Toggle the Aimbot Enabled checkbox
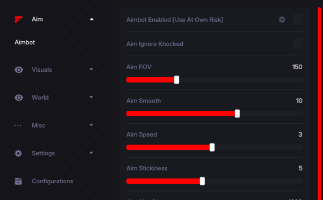Screen dimensions: 323x200 coord(298,19)
